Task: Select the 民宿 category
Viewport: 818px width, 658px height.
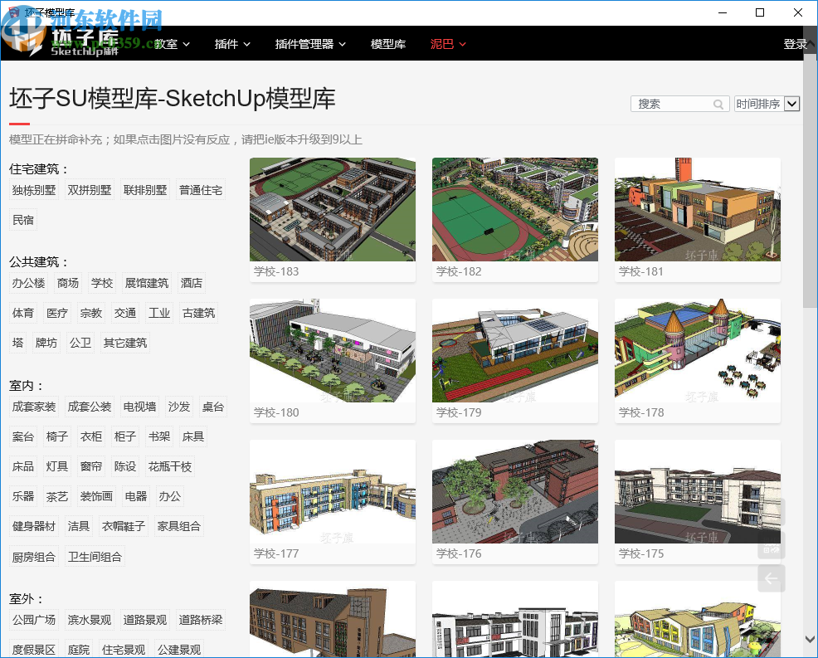Action: point(23,220)
